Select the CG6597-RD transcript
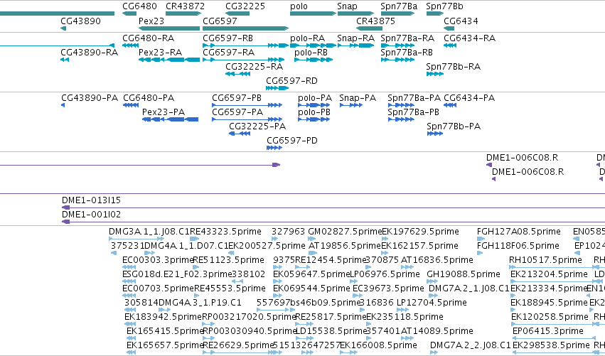This screenshot has width=605, height=356. 277,88
